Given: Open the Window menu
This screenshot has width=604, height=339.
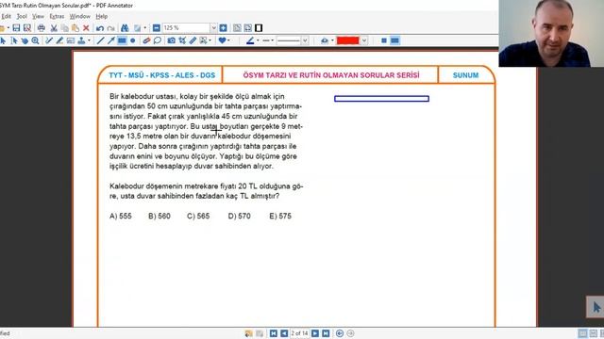Looking at the screenshot, I should [x=79, y=17].
